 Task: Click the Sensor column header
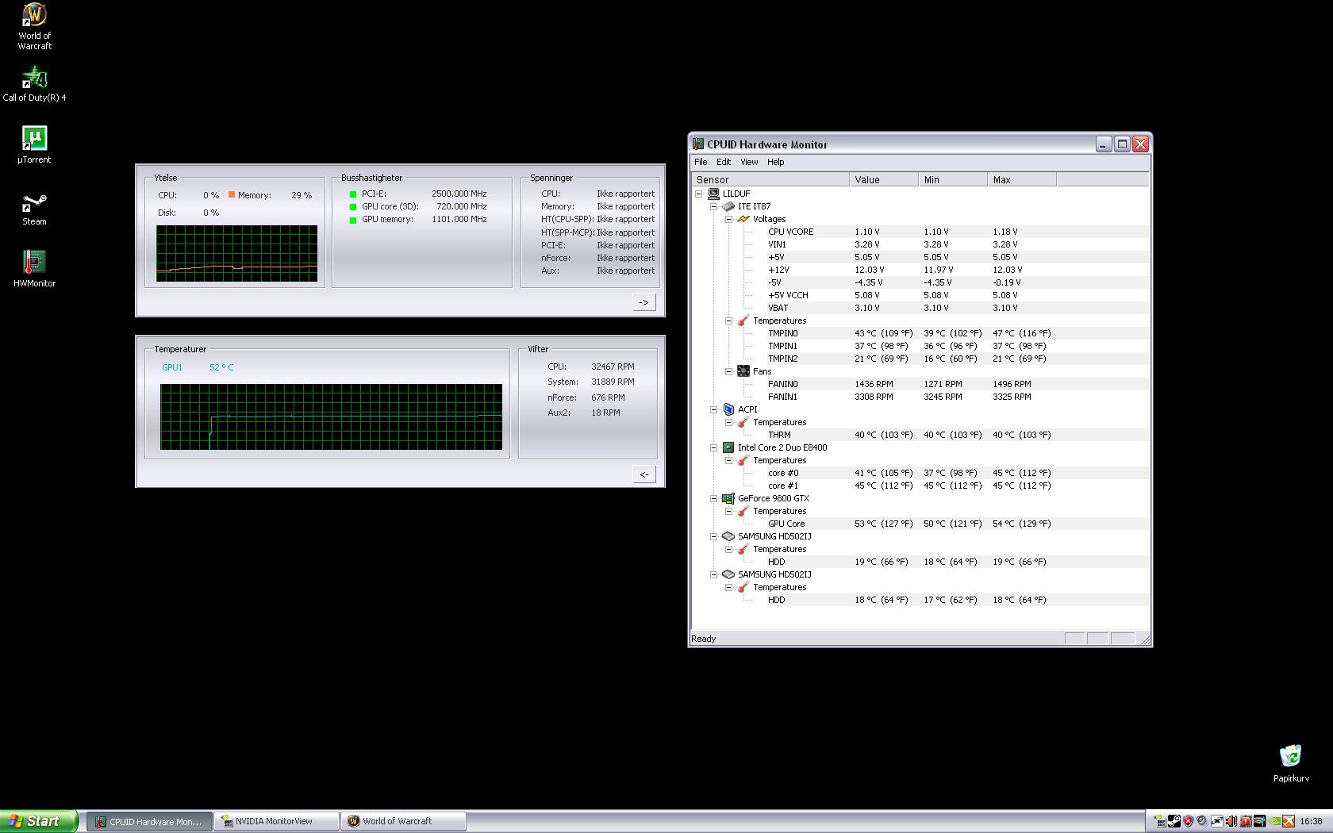pyautogui.click(x=770, y=179)
